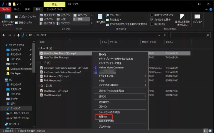Click the back navigation arrow
The image size is (214, 133).
click(x=4, y=35)
